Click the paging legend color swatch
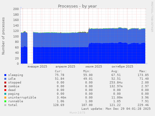Screen dimensions: 155x116 click(x=5, y=94)
